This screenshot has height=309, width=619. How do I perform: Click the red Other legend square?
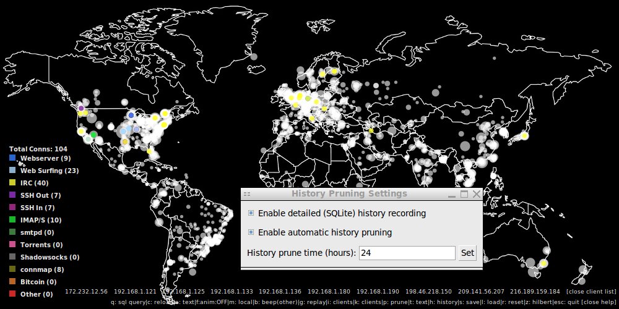tap(12, 294)
